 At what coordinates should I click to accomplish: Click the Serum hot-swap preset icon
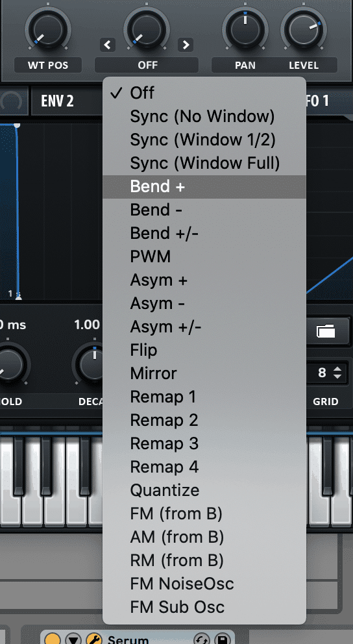pyautogui.click(x=201, y=639)
